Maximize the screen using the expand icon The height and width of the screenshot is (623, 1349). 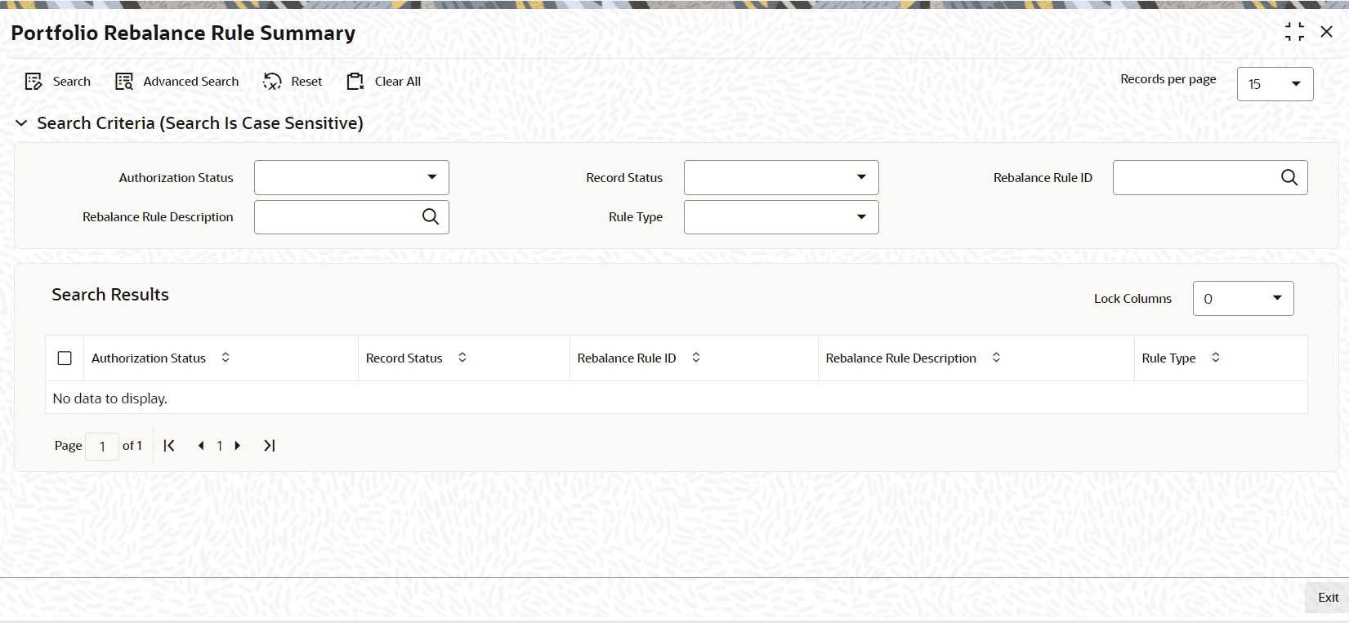(x=1294, y=32)
